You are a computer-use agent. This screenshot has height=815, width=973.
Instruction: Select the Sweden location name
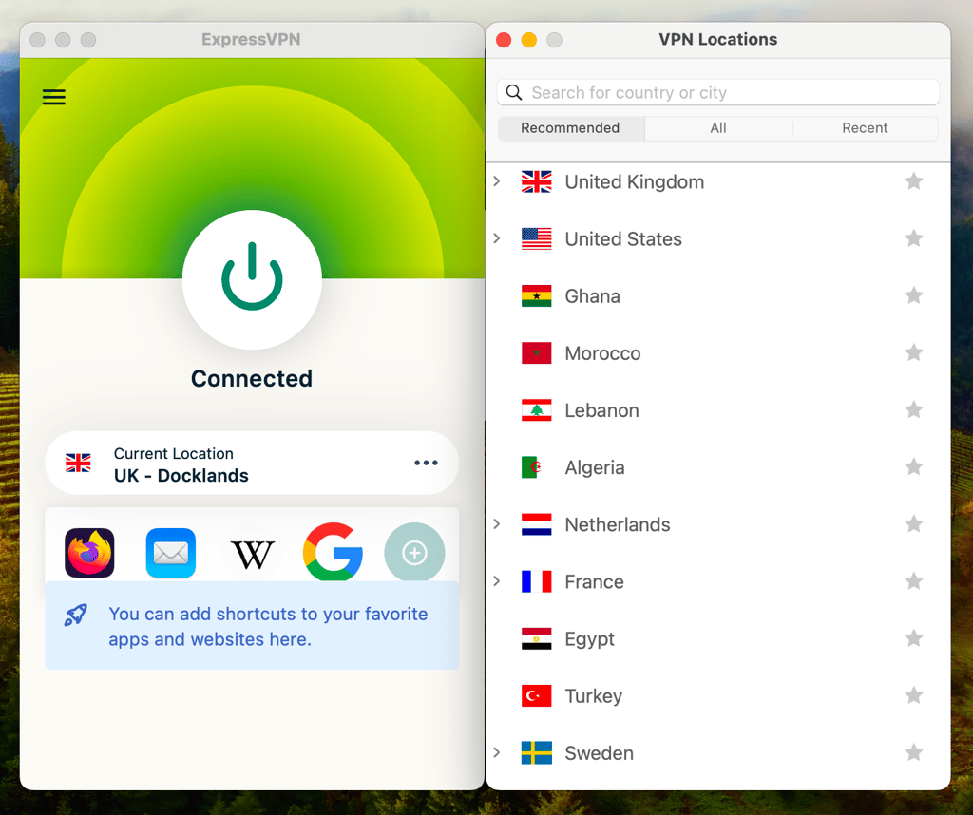599,752
